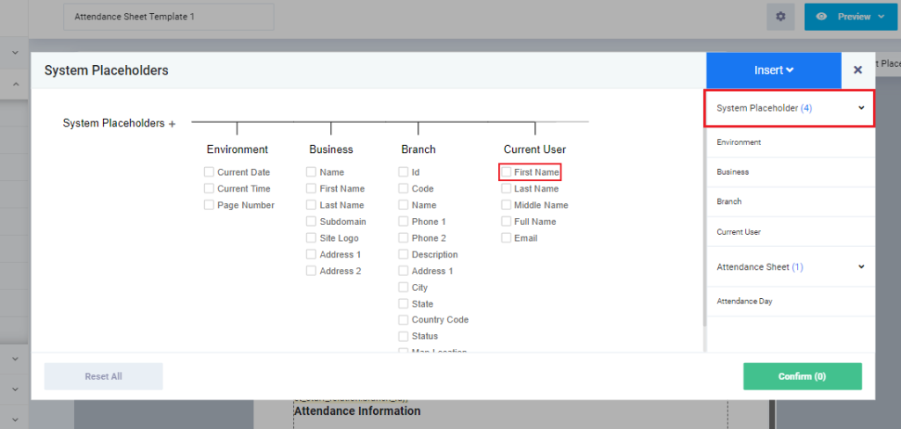Check the Current Date checkbox
901x429 pixels.
[209, 171]
